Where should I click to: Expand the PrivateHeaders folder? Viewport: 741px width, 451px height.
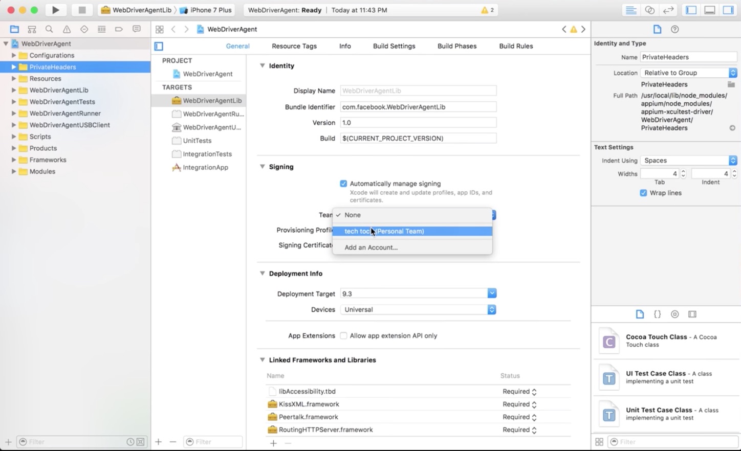14,67
